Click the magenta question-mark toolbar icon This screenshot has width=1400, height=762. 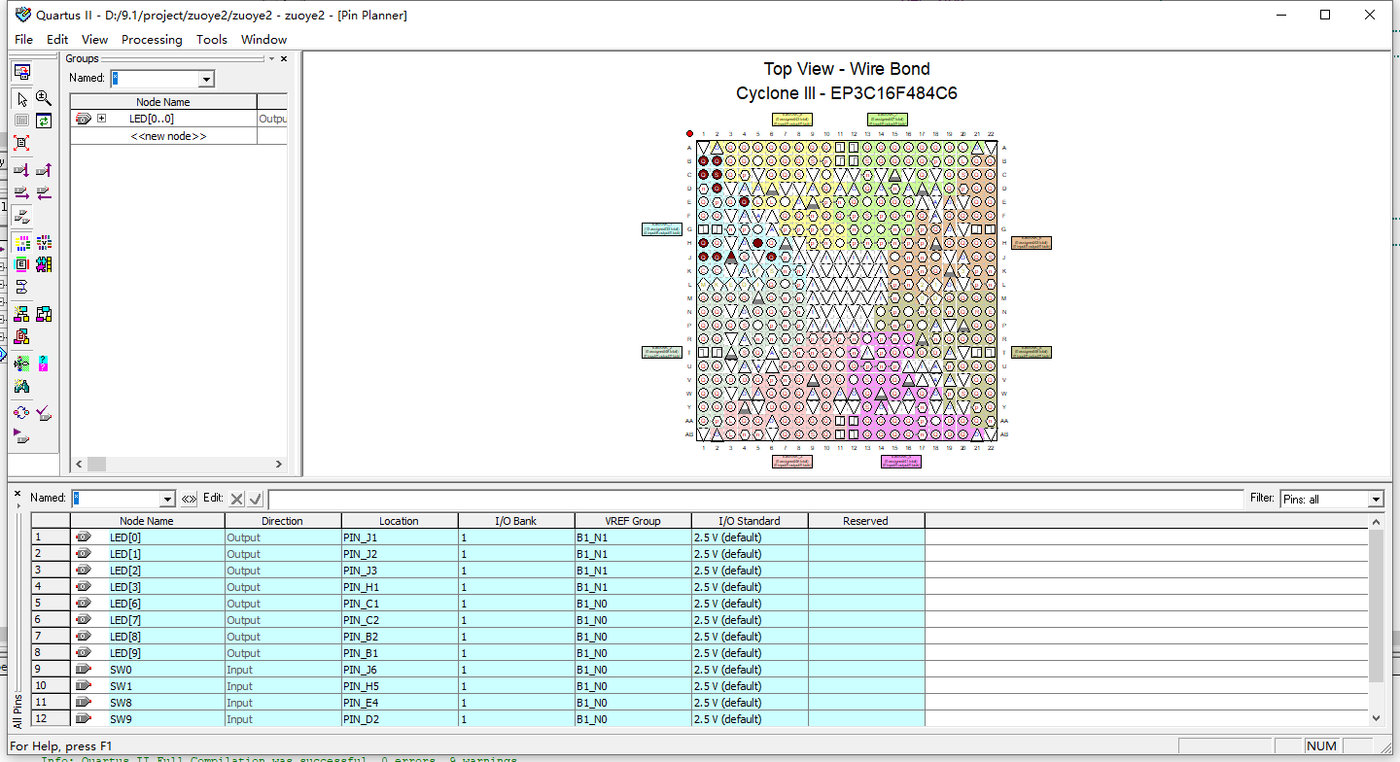coord(44,363)
